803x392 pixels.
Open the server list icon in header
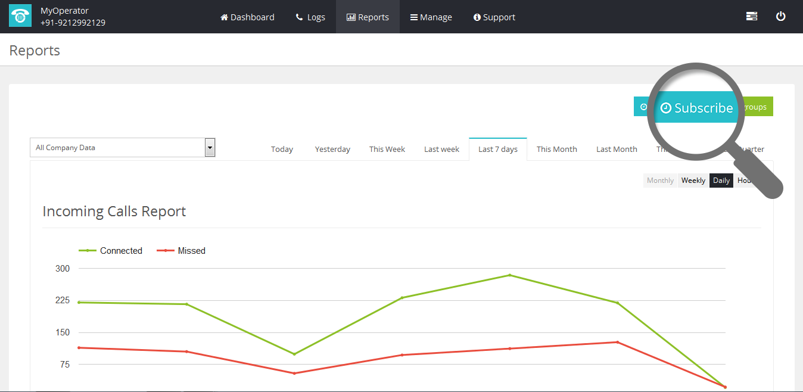(x=752, y=17)
